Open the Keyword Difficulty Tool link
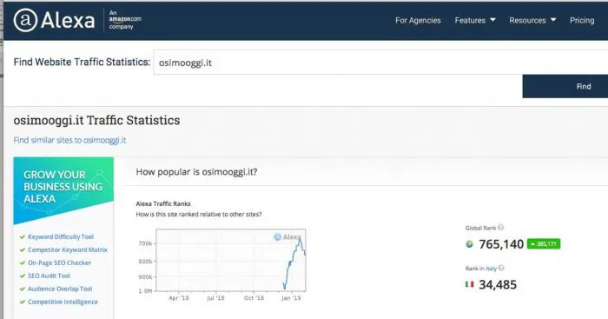 point(61,236)
